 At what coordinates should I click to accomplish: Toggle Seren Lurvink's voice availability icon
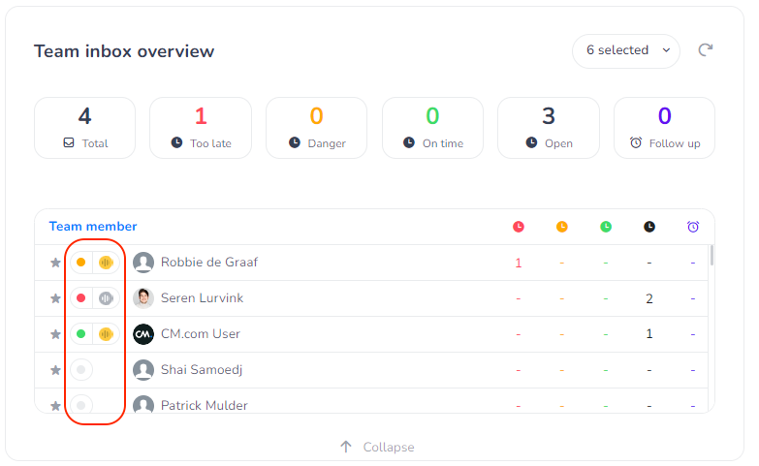(x=106, y=298)
